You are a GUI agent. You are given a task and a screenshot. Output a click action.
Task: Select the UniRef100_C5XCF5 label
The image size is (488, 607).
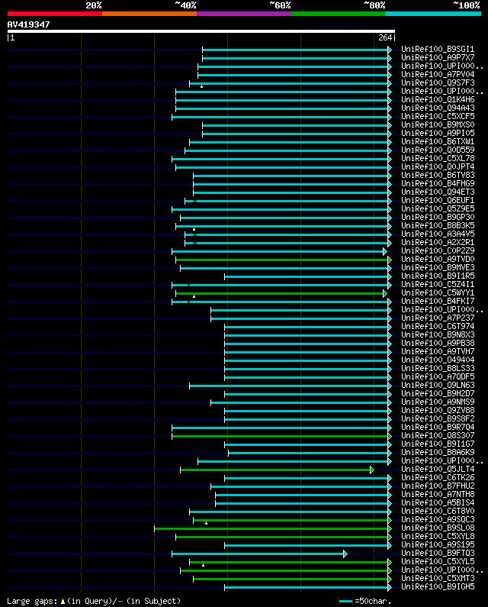[438, 117]
